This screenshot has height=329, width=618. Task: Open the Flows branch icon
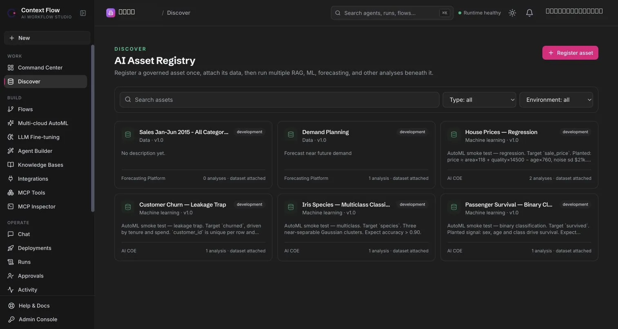pos(11,109)
